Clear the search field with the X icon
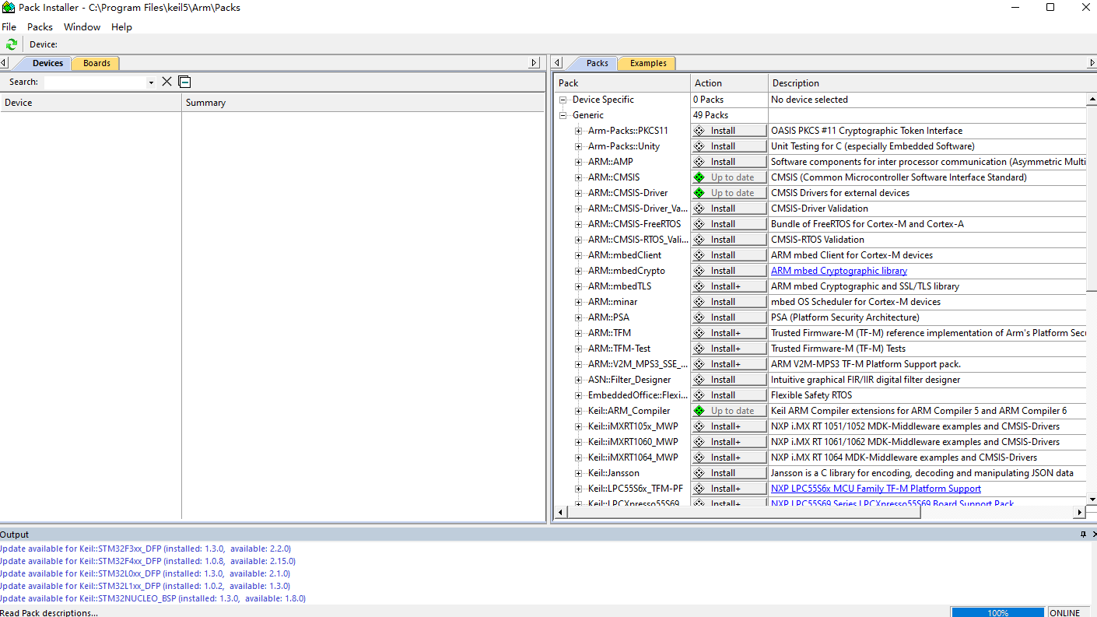 click(166, 82)
